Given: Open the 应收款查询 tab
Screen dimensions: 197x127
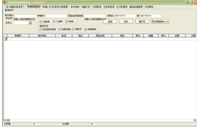Looking at the screenshot, I should 109,7.
